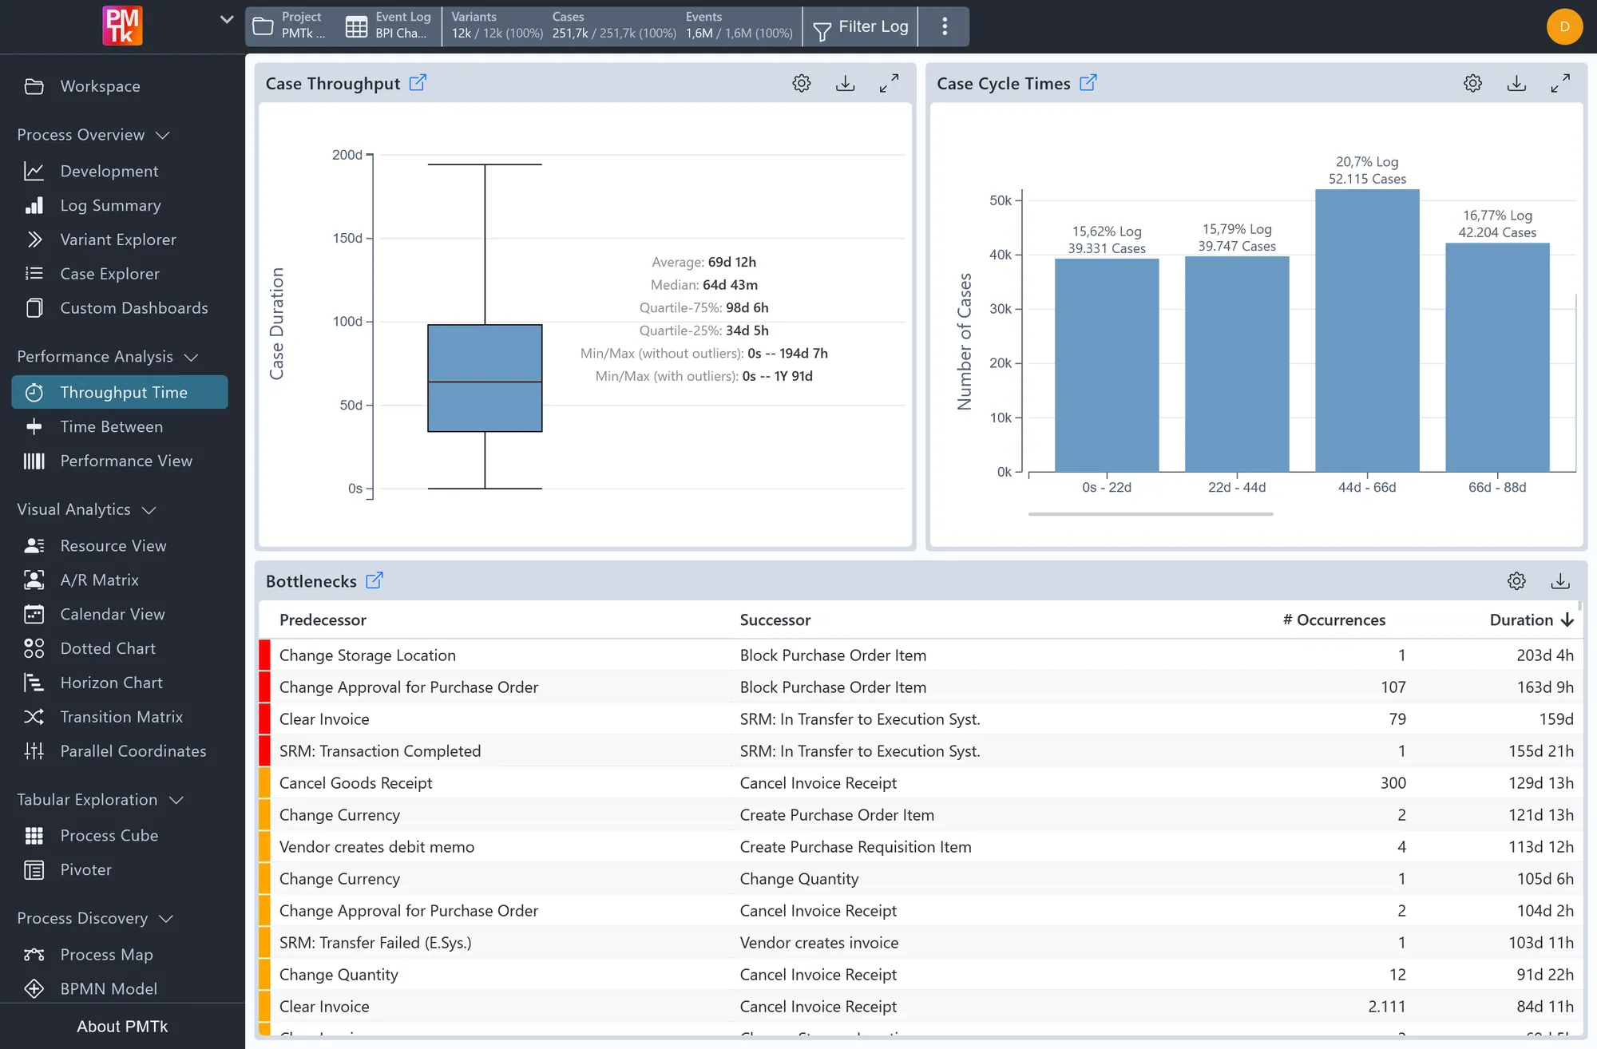The width and height of the screenshot is (1597, 1049).
Task: Click the PMTk logo
Action: 122,26
